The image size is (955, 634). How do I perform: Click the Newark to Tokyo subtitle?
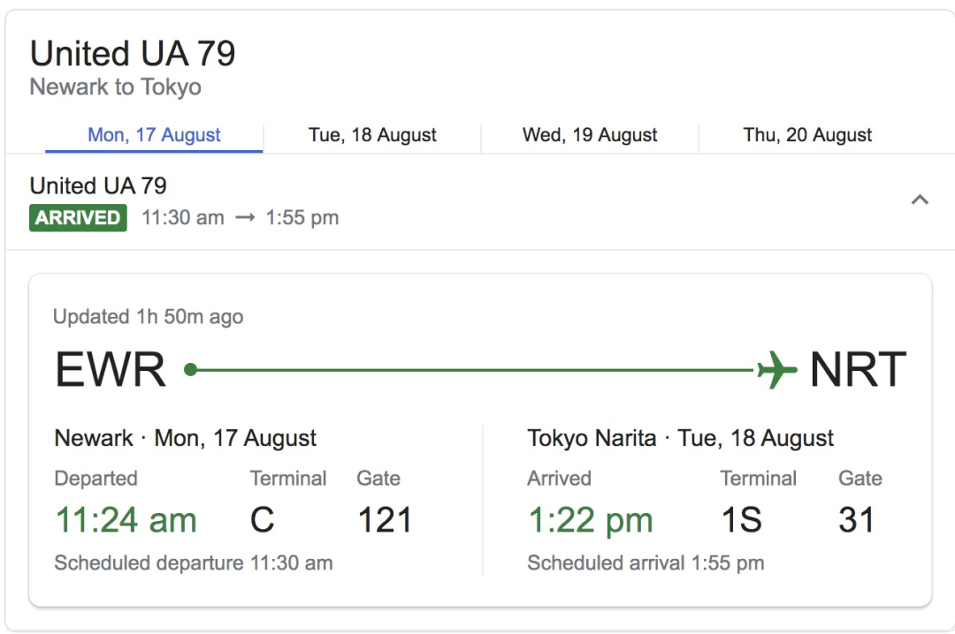pos(115,87)
